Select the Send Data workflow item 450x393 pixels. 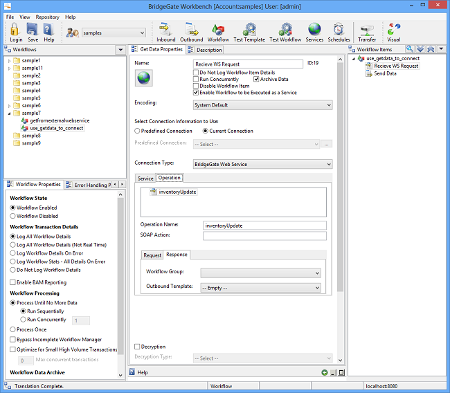[385, 73]
